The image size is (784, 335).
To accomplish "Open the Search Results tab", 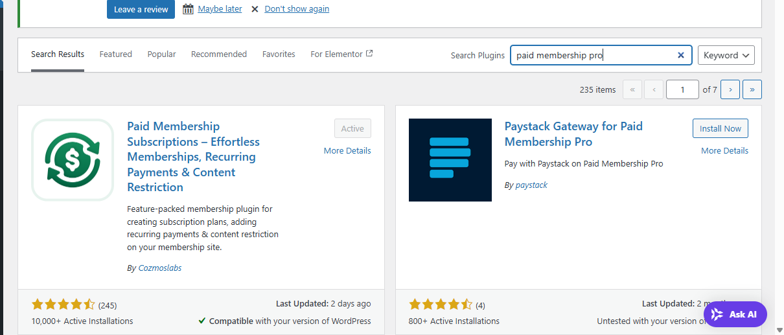I will [58, 54].
